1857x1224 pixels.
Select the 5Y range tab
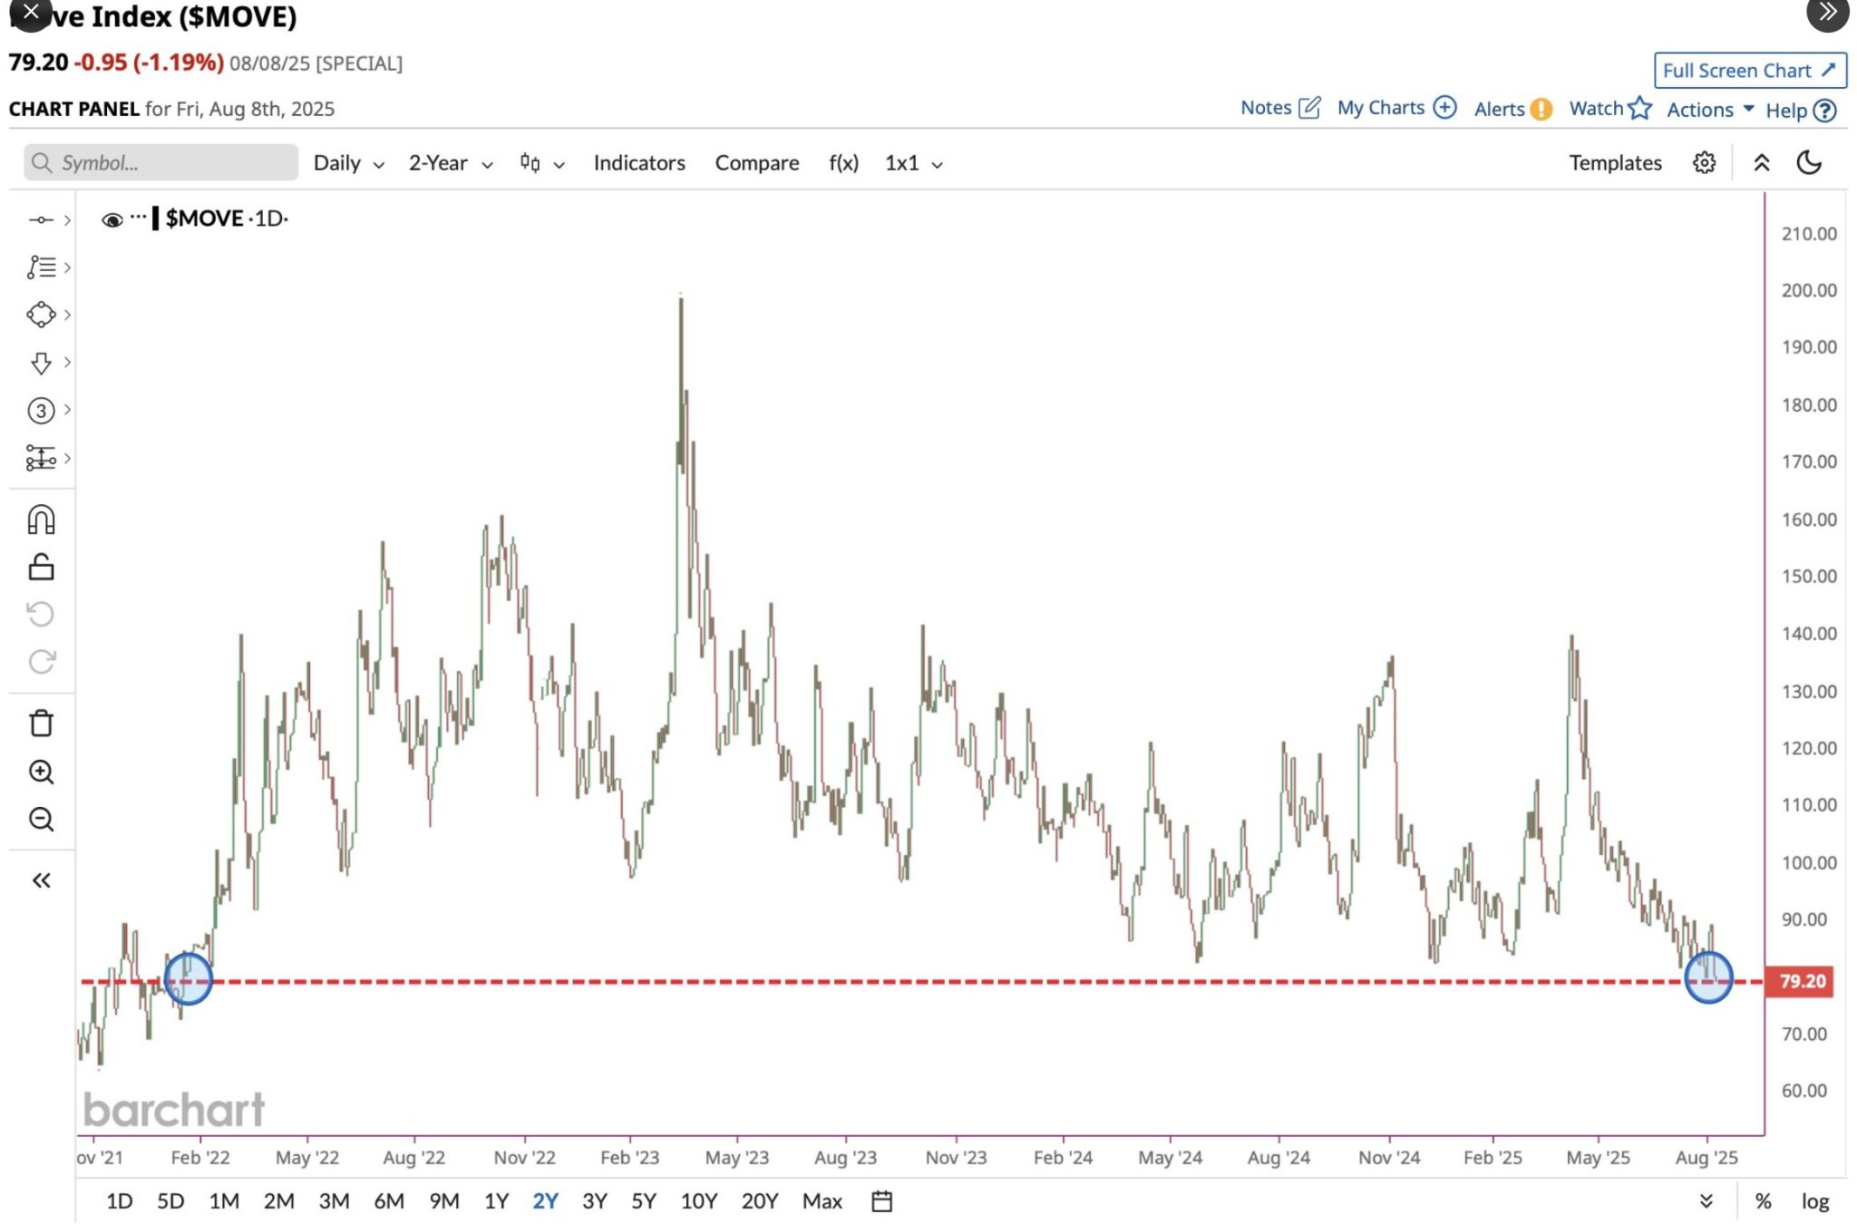pos(645,1200)
